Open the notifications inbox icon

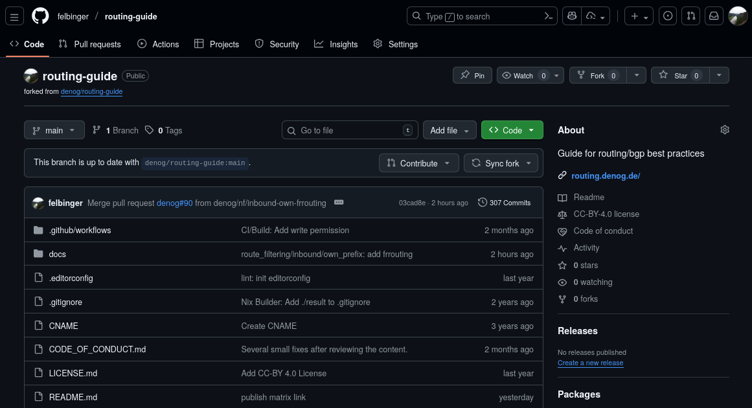point(714,17)
